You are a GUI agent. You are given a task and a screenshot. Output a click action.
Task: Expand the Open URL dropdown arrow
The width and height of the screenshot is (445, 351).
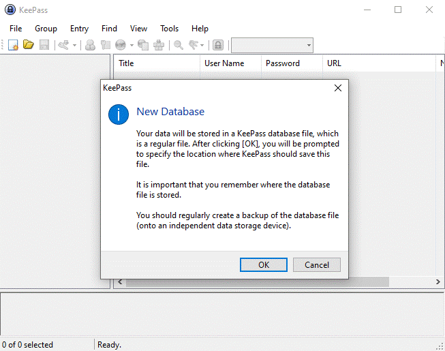tap(132, 45)
